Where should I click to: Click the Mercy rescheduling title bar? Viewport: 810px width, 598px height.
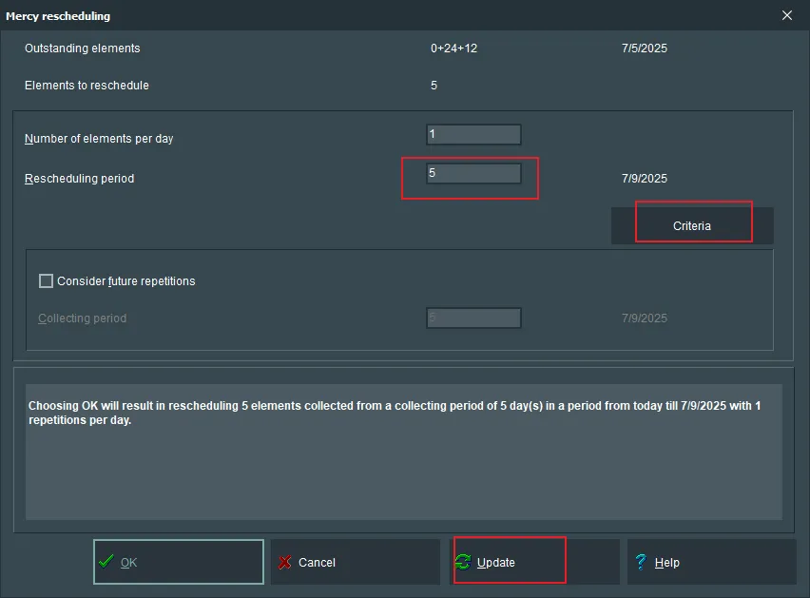(380, 15)
